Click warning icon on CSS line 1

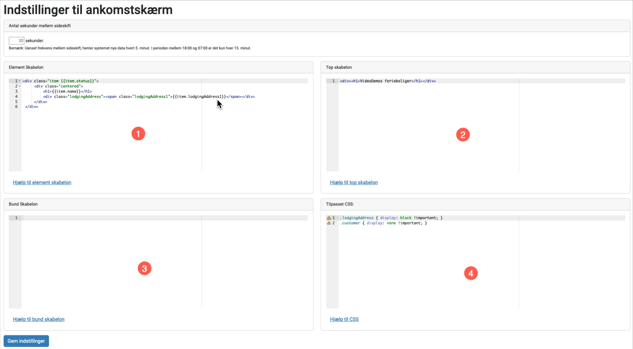point(329,218)
